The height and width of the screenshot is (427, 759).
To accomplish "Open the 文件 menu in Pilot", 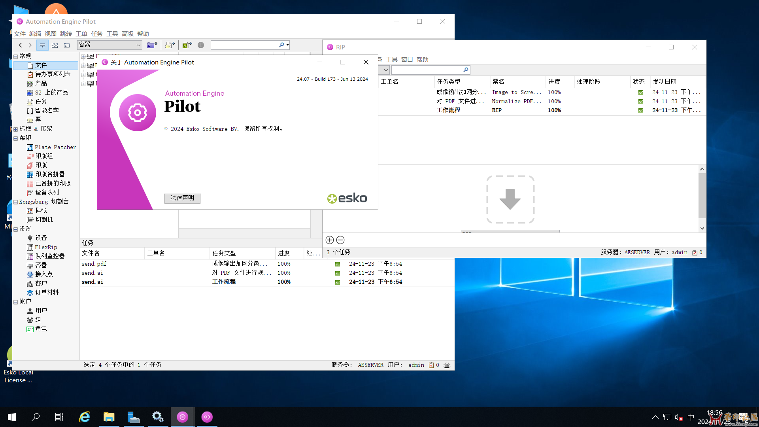I will pos(20,34).
